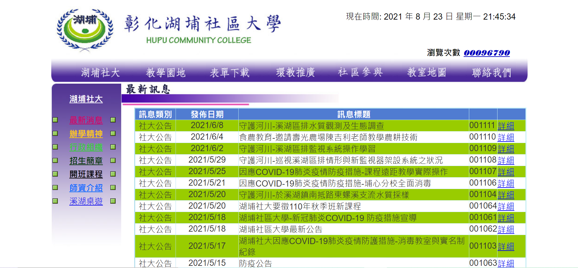Screen dimensions: 578x268
Task: Click the Hupu Community College logo emblem
Action: tap(85, 30)
